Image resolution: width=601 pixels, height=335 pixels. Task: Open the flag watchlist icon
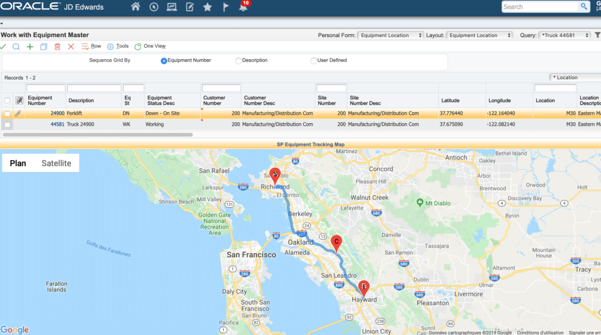[226, 7]
